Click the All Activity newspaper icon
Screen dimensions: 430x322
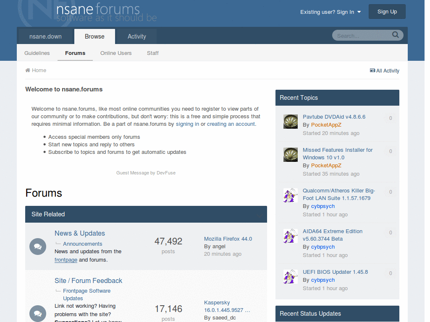pyautogui.click(x=372, y=70)
